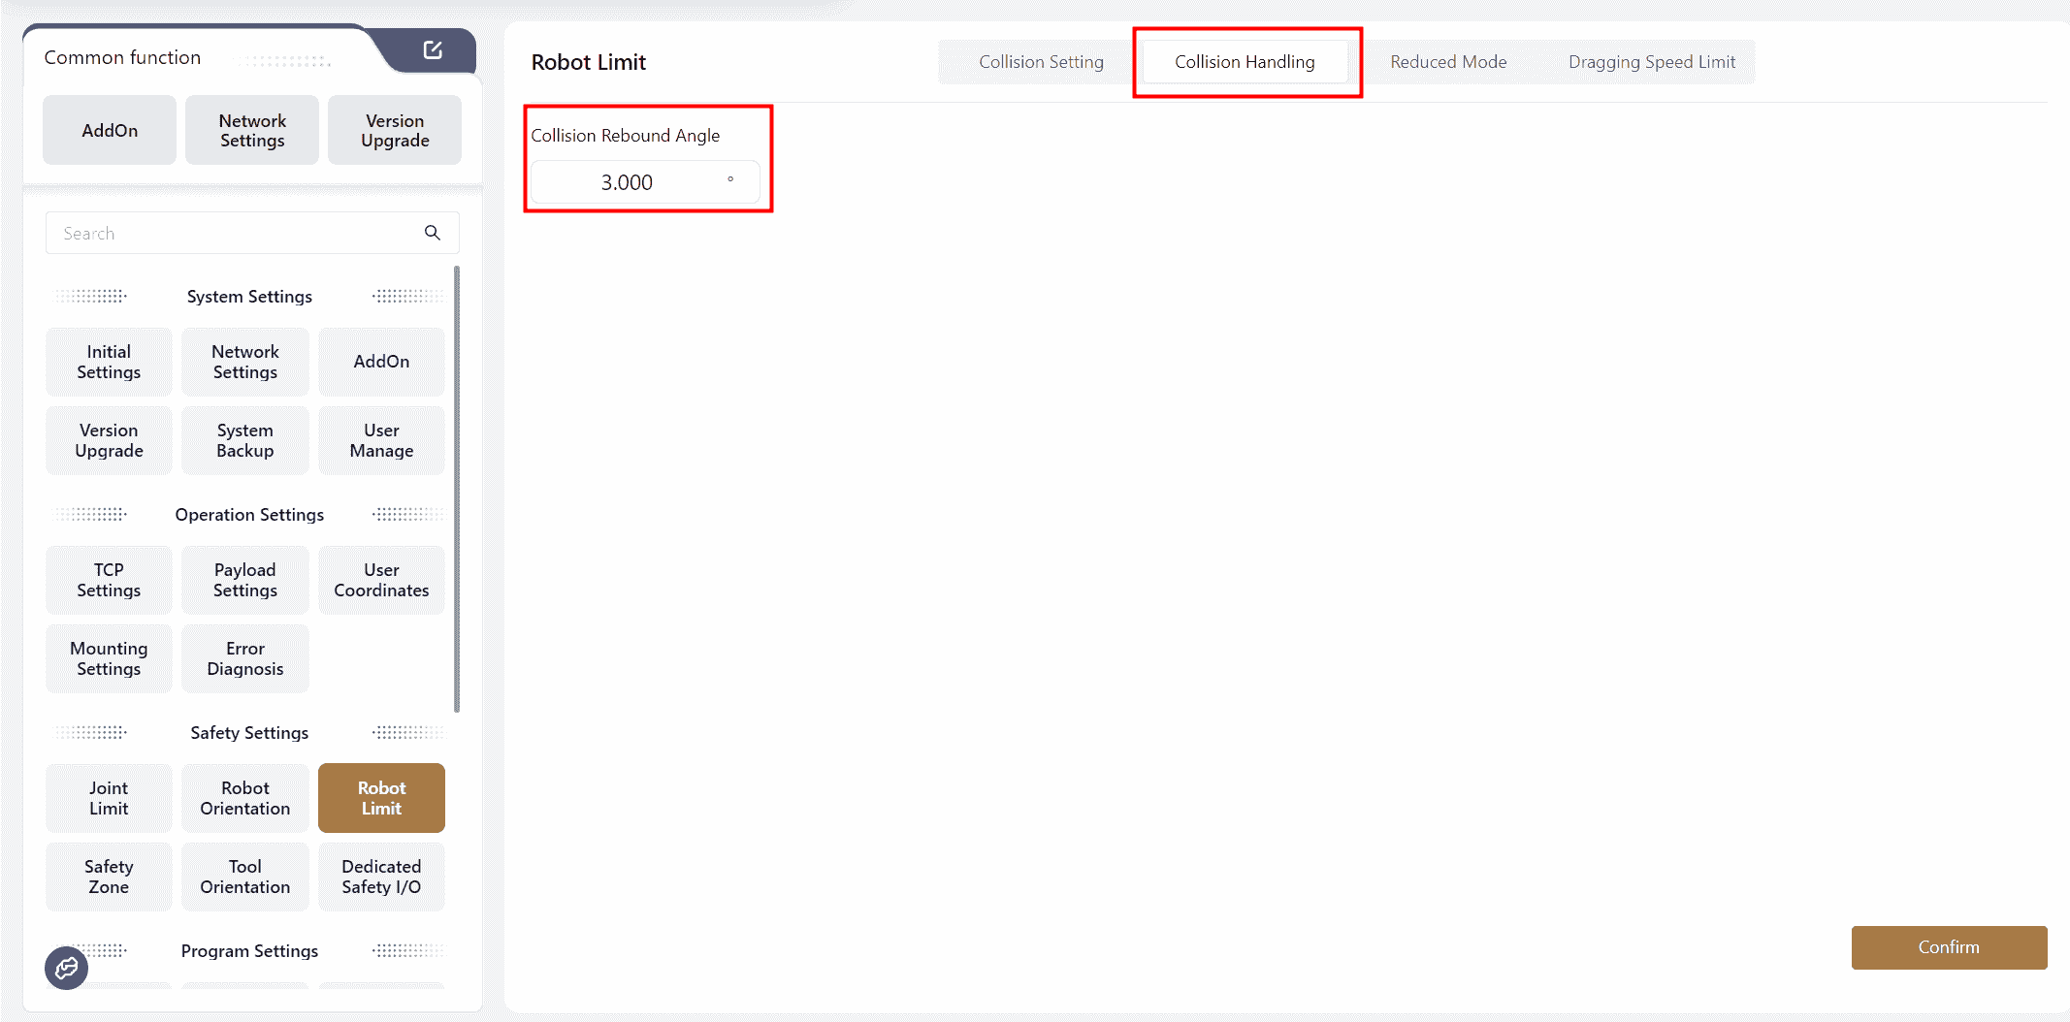Open AddOn in Common function
2070x1022 pixels.
(110, 130)
